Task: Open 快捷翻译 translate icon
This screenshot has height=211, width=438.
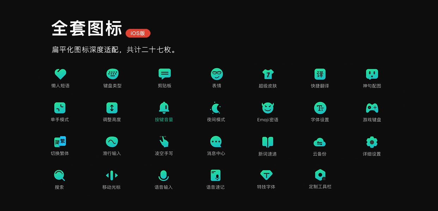Action: point(320,74)
